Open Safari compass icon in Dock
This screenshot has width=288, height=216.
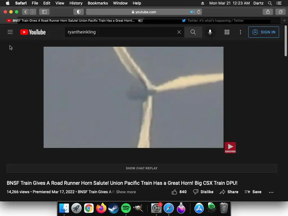169,208
